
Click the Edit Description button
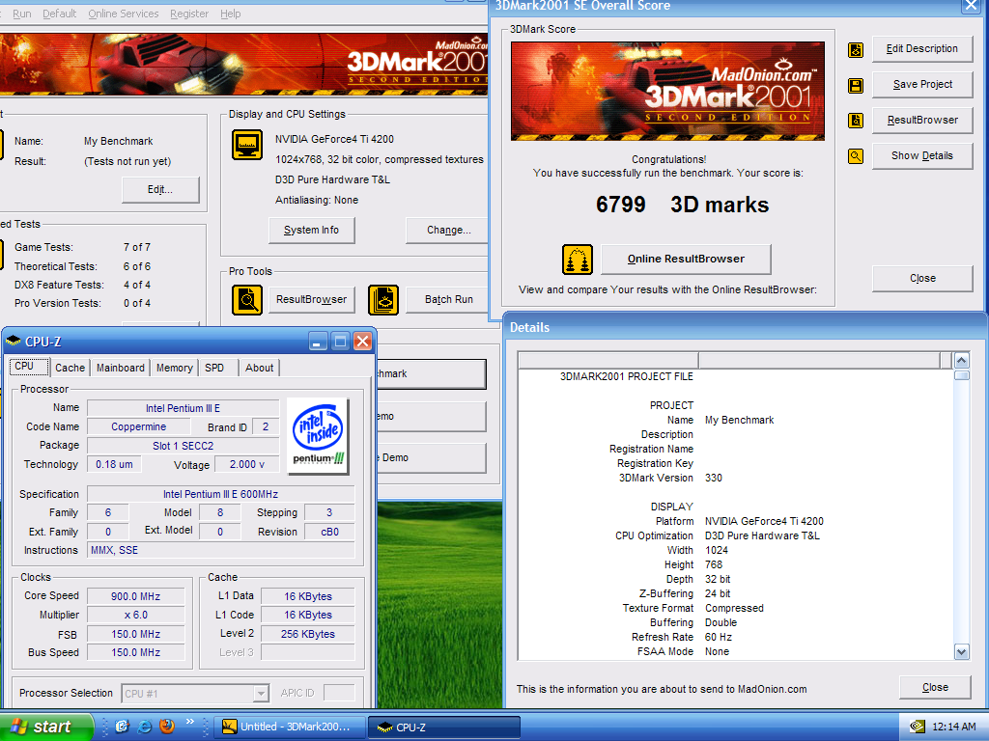(x=922, y=49)
